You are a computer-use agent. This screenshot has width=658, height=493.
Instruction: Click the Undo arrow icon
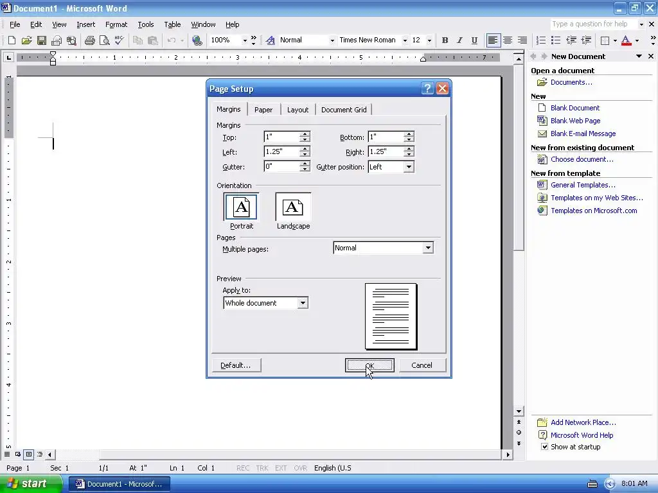171,40
